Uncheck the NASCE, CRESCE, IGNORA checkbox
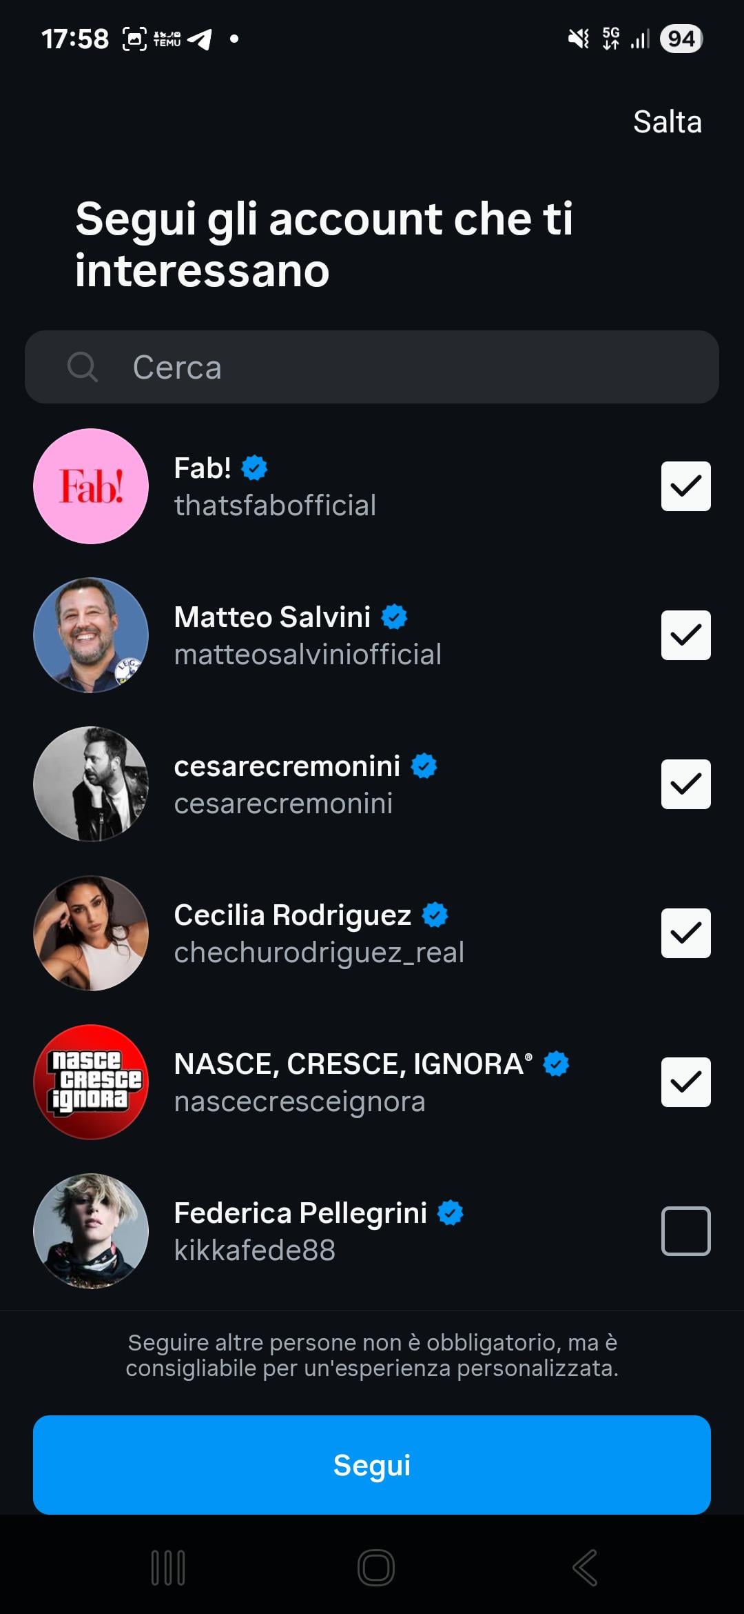Image resolution: width=744 pixels, height=1614 pixels. pyautogui.click(x=685, y=1082)
